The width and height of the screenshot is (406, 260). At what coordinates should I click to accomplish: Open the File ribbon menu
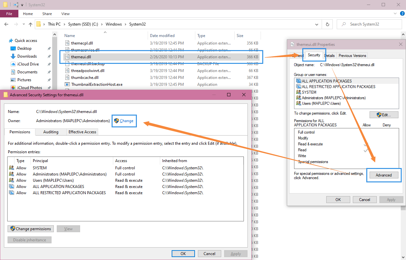[x=9, y=14]
